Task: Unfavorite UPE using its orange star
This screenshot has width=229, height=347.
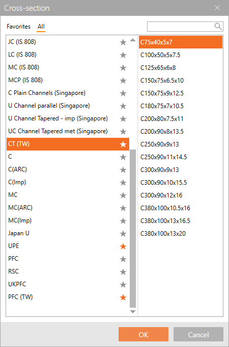Action: point(123,246)
